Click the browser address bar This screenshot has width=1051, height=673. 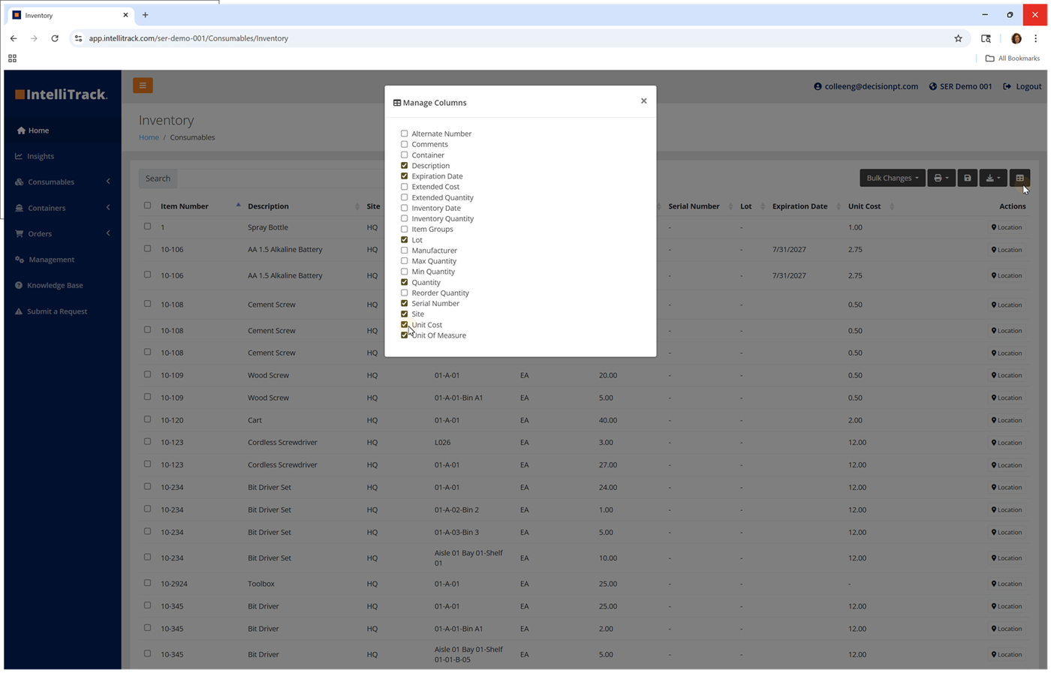(x=510, y=38)
